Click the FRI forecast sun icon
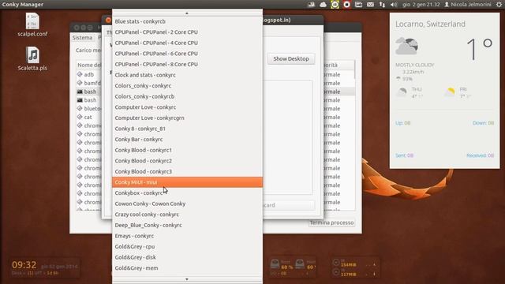Viewport: 505px width, 284px height. (450, 92)
